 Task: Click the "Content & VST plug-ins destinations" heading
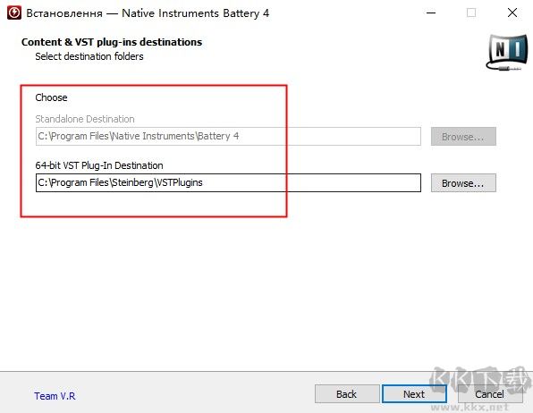(x=112, y=42)
